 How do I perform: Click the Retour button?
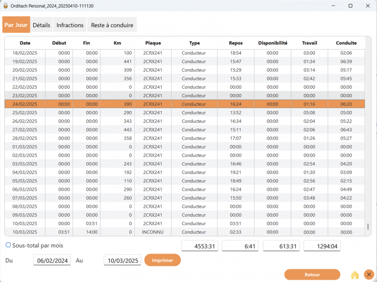312,275
